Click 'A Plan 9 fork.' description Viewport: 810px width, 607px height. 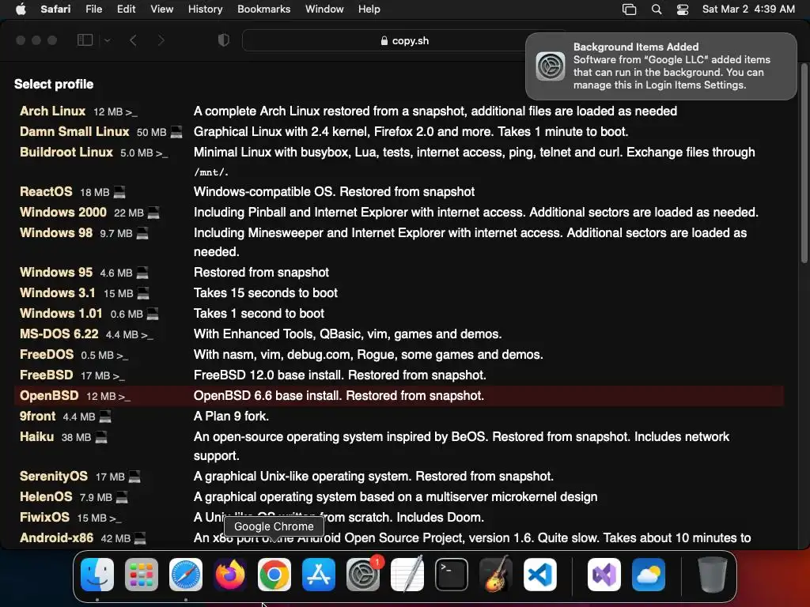pos(231,416)
